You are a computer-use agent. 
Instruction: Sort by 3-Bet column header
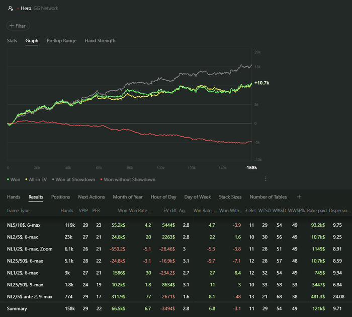250,211
